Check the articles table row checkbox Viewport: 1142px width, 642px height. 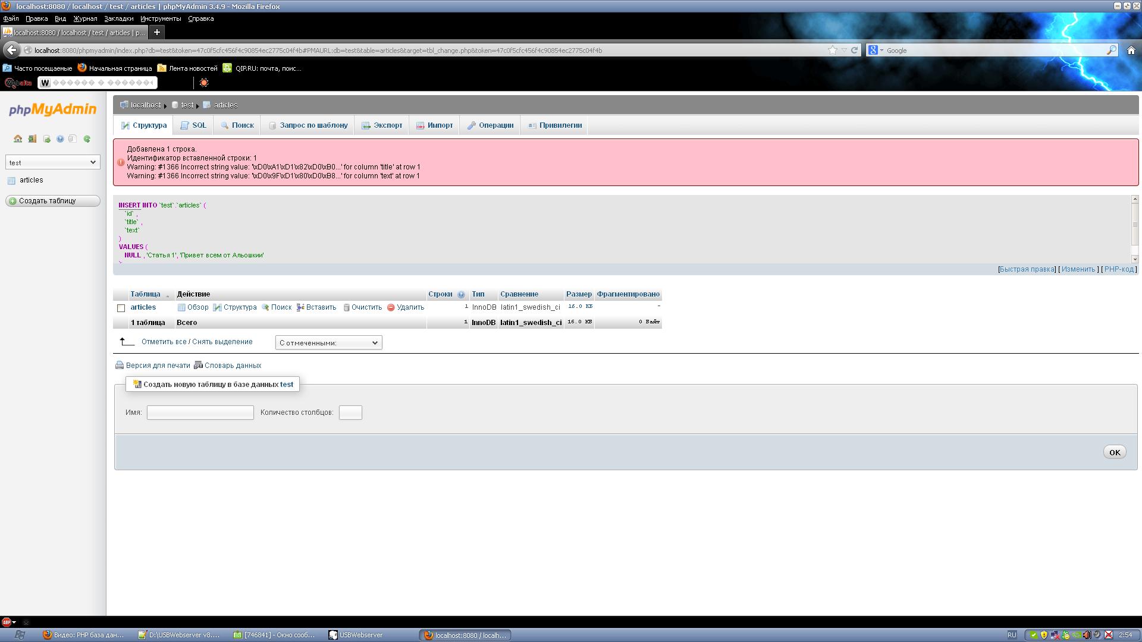click(x=121, y=308)
